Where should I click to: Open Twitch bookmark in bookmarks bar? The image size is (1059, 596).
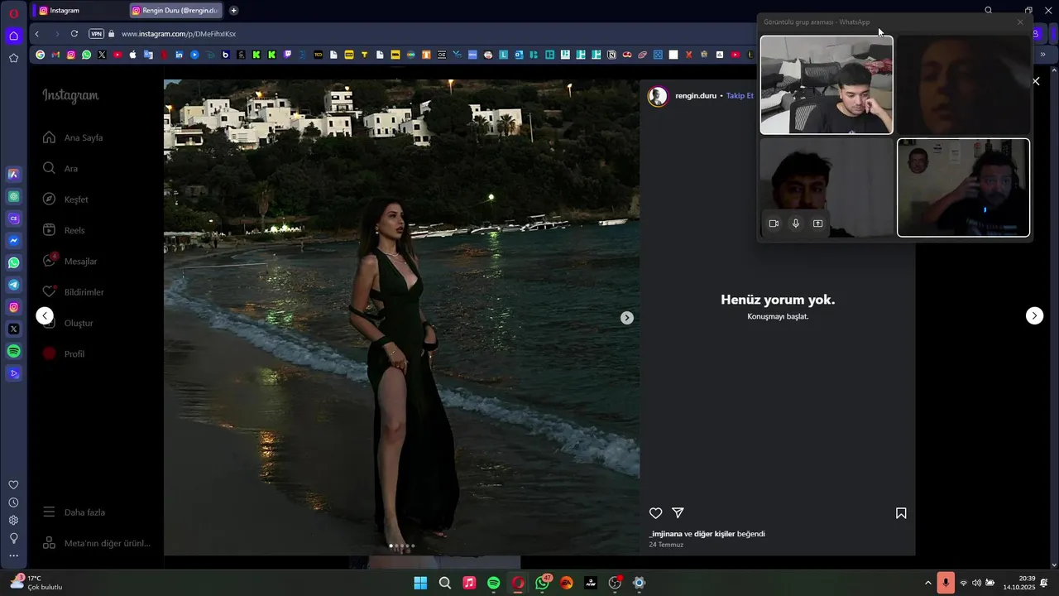point(287,55)
